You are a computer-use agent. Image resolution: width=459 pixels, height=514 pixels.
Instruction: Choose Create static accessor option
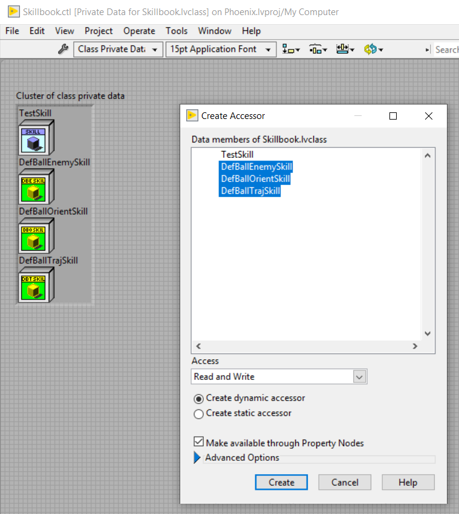point(198,414)
